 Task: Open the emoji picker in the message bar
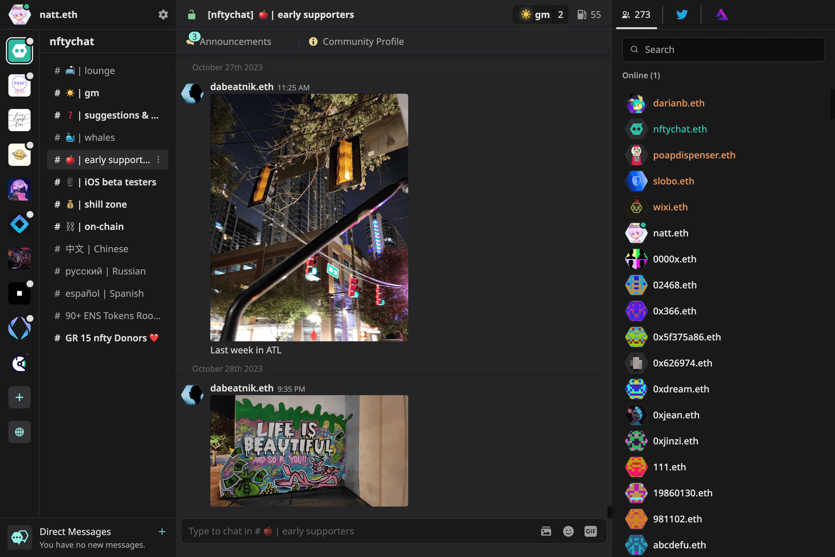pyautogui.click(x=568, y=531)
